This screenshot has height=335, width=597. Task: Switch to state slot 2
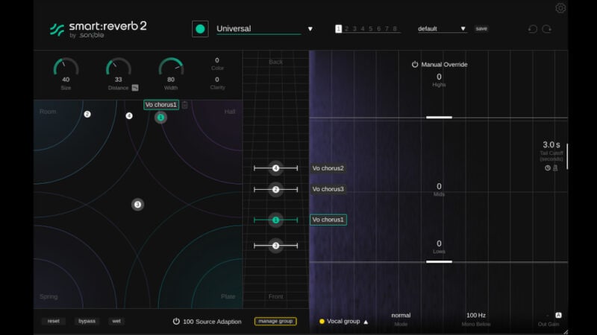click(346, 29)
